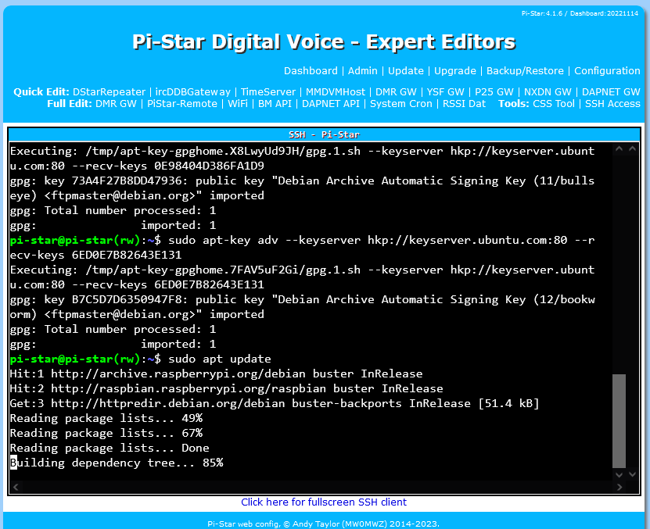650x529 pixels.
Task: Click the 'Hit:2 http://raspbian.raspberrypi.org' line
Action: pos(226,388)
